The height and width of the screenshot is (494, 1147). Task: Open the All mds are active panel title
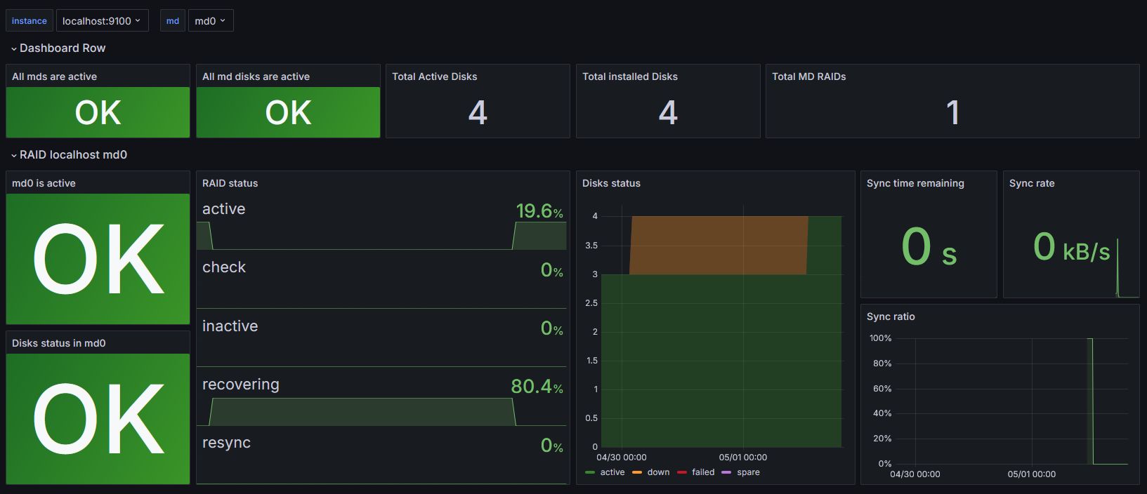pyautogui.click(x=55, y=76)
